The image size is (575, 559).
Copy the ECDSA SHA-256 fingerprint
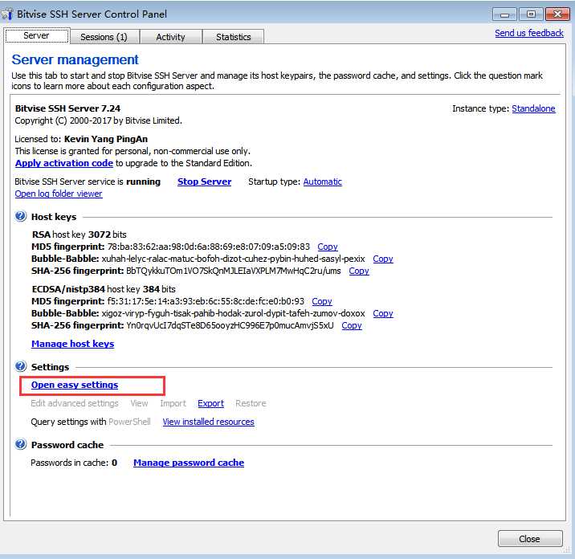click(351, 325)
